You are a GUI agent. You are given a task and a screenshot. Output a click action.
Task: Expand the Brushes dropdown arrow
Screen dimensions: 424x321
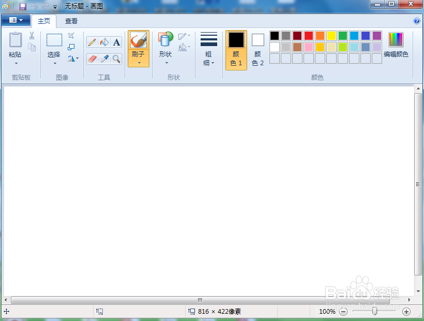pos(139,63)
